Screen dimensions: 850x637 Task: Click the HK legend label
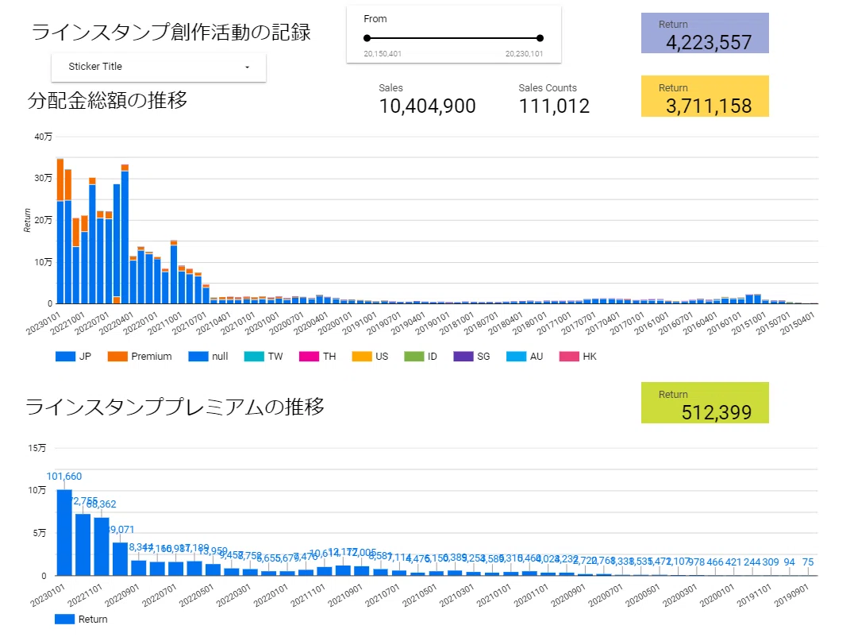pos(590,357)
